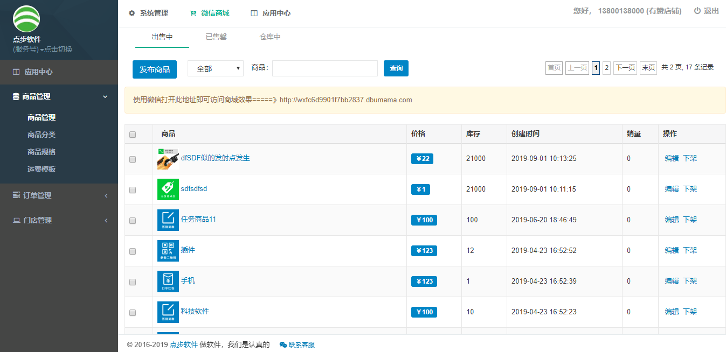Viewport: 726px width, 352px height.
Task: Click the 发布商品 button
Action: [x=154, y=69]
